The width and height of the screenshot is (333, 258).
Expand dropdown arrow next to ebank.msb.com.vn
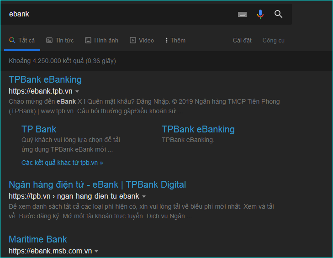coord(96,251)
